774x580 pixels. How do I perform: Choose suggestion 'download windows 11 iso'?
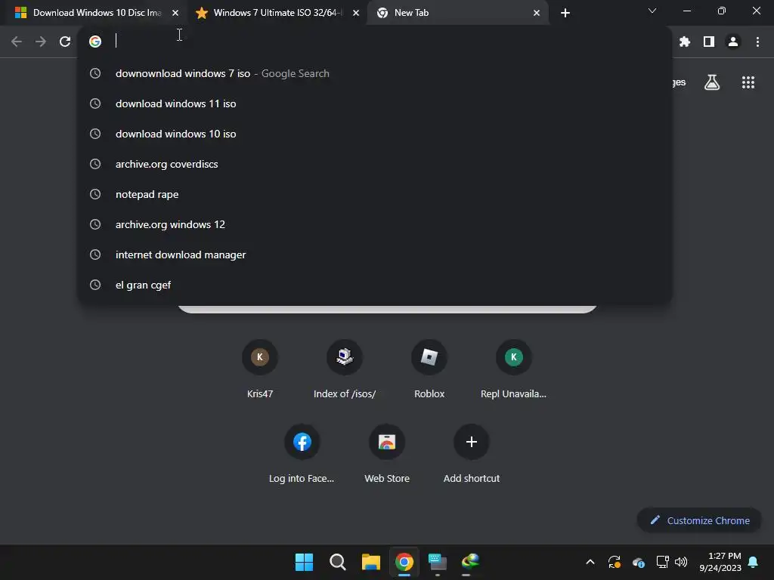(x=375, y=103)
